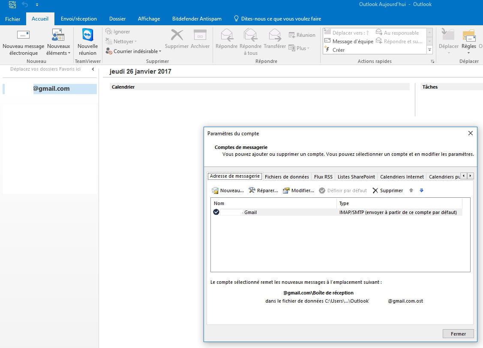483x348 pixels.
Task: Click default account checkmark icon
Action: [x=216, y=212]
